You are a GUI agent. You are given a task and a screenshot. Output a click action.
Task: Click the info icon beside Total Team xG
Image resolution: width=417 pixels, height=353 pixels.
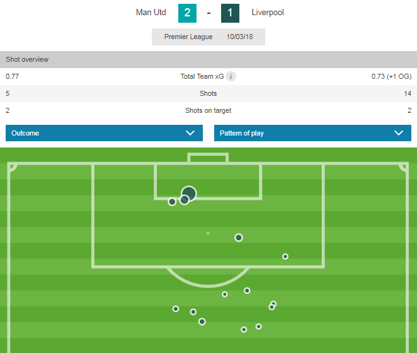(231, 76)
